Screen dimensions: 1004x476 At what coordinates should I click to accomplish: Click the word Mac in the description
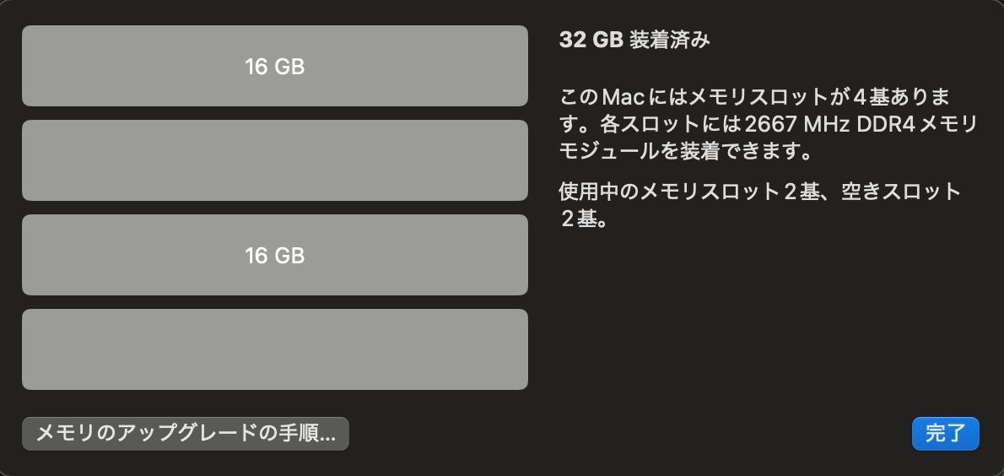626,97
